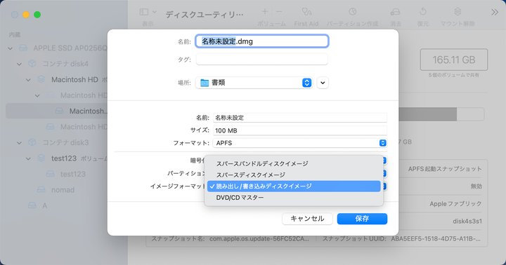Click the sidebar 表示 toolbar icon

point(144,12)
